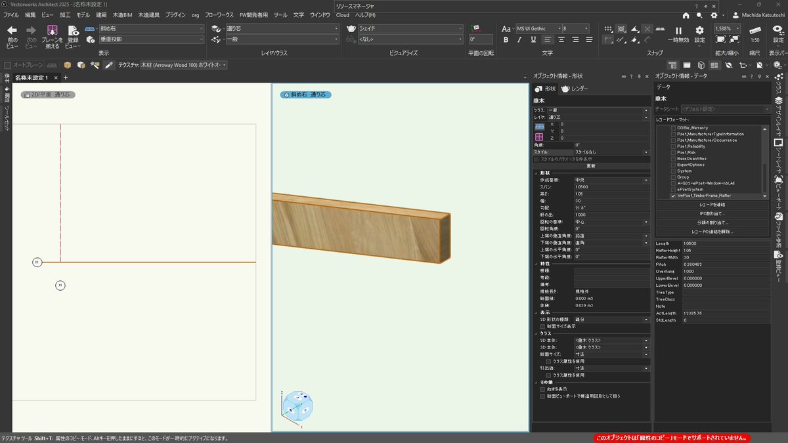This screenshot has height=443, width=788.
Task: Select the cube texture application mode icon
Action: click(x=68, y=65)
